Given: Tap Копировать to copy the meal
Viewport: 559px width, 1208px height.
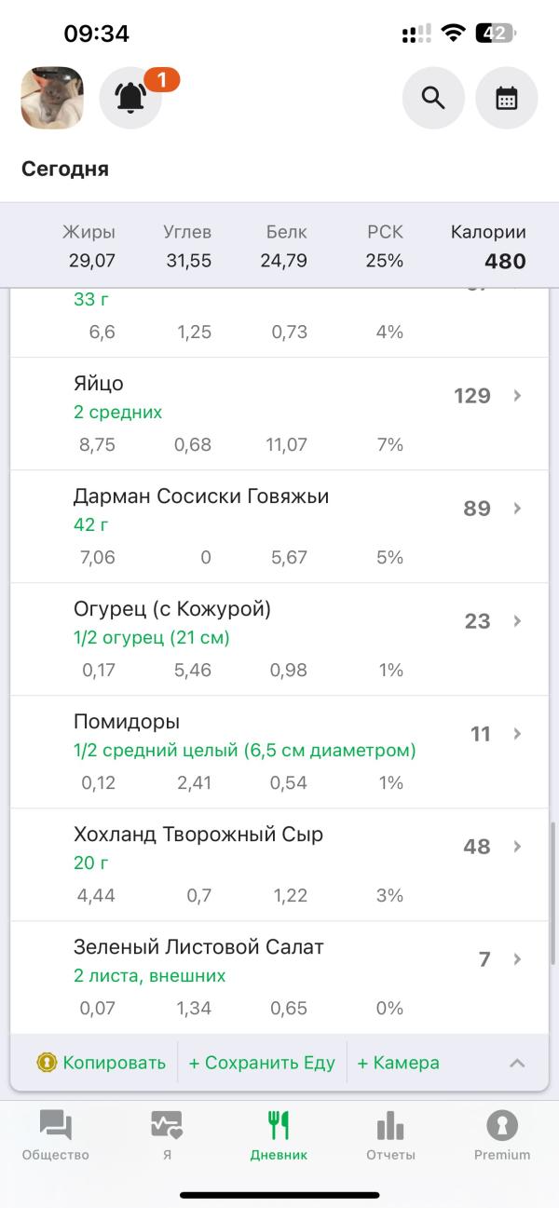Looking at the screenshot, I should (x=114, y=1063).
